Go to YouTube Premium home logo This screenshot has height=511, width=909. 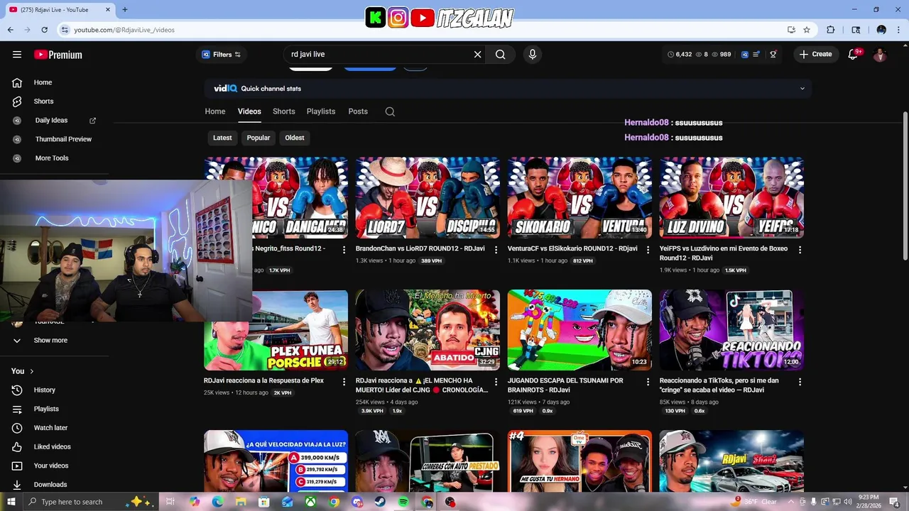58,55
